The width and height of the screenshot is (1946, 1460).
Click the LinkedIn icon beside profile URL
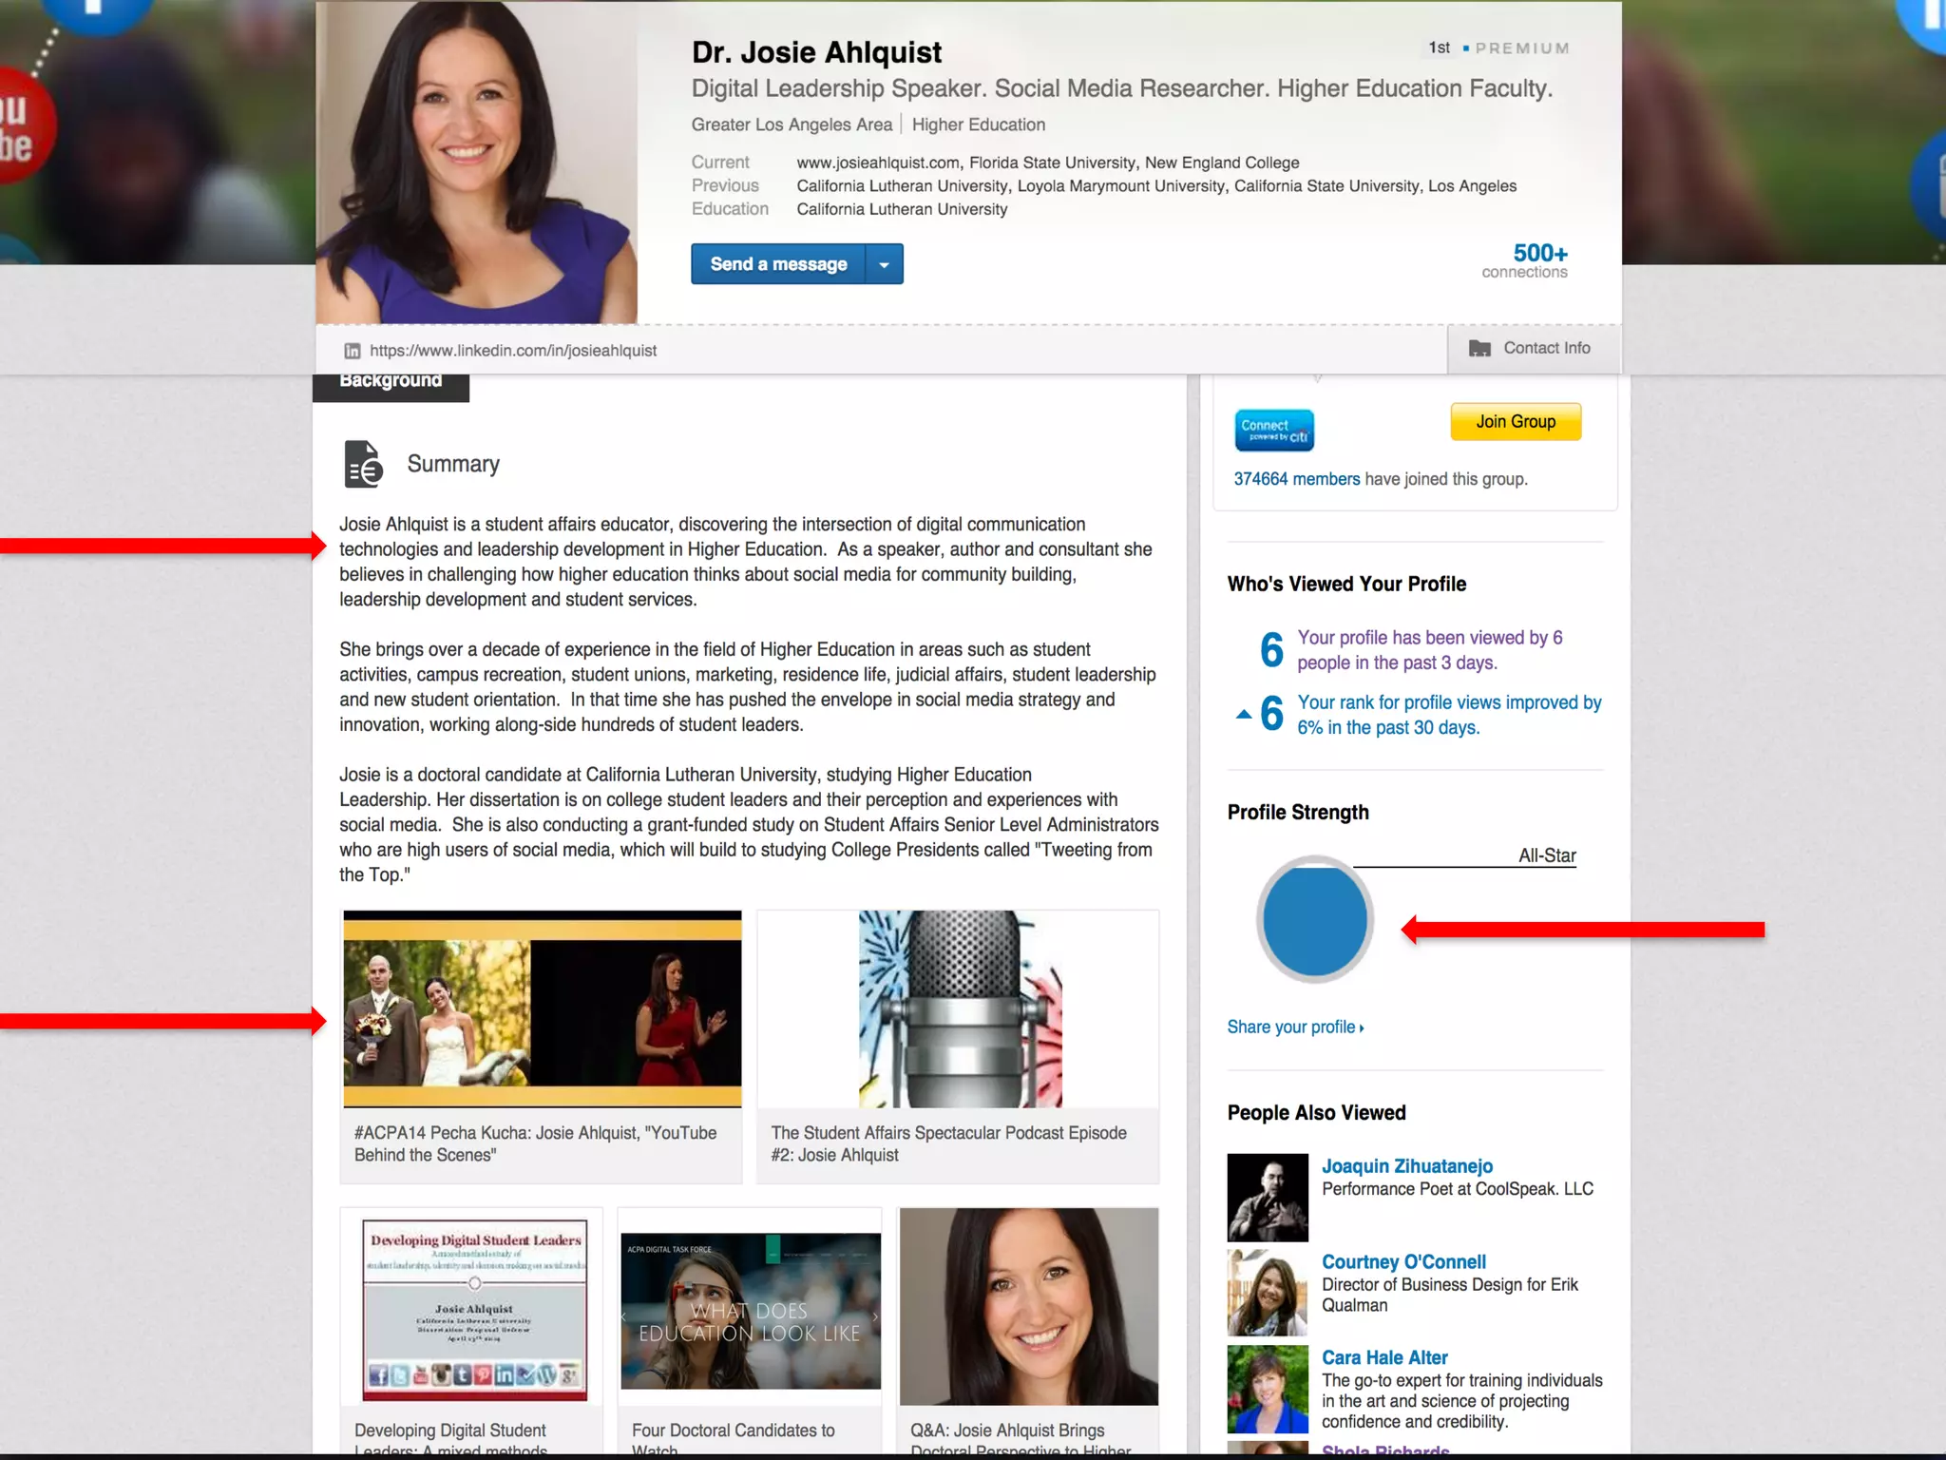tap(353, 351)
